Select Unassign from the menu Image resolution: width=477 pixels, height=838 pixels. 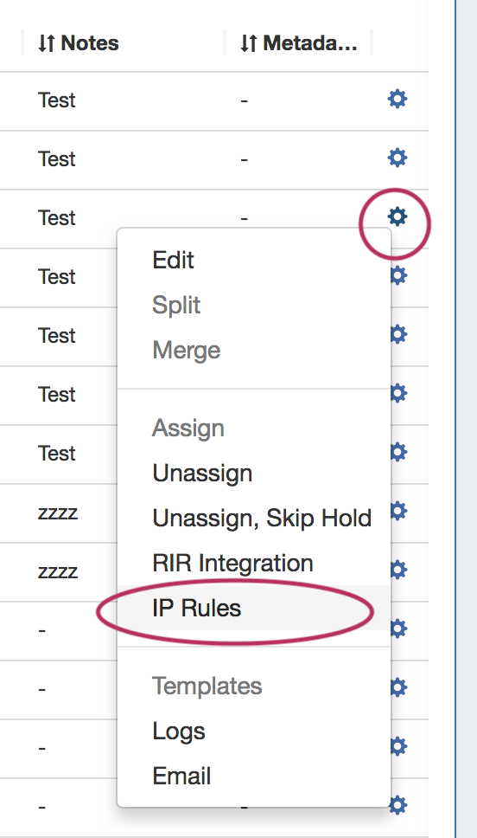pos(202,474)
